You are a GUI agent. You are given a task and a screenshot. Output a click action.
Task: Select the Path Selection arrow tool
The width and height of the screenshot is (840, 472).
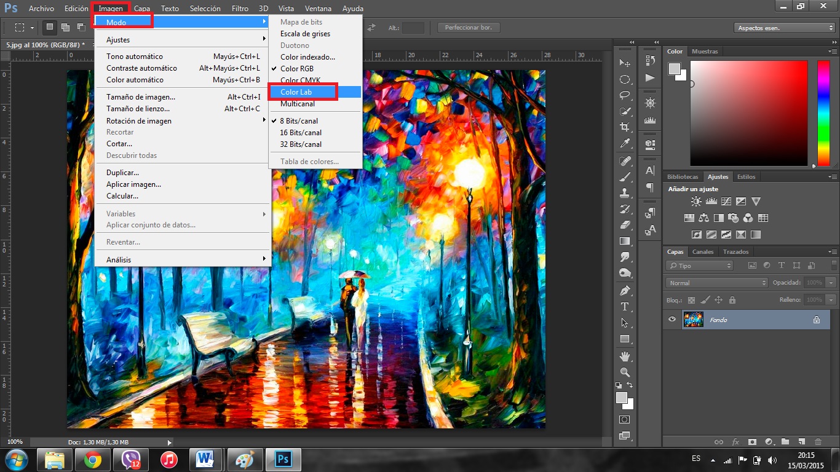click(625, 323)
